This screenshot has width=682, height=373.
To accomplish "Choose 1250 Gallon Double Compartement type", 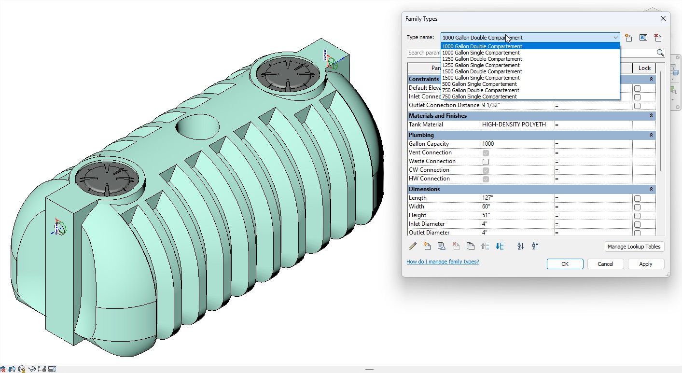I will tap(530, 59).
